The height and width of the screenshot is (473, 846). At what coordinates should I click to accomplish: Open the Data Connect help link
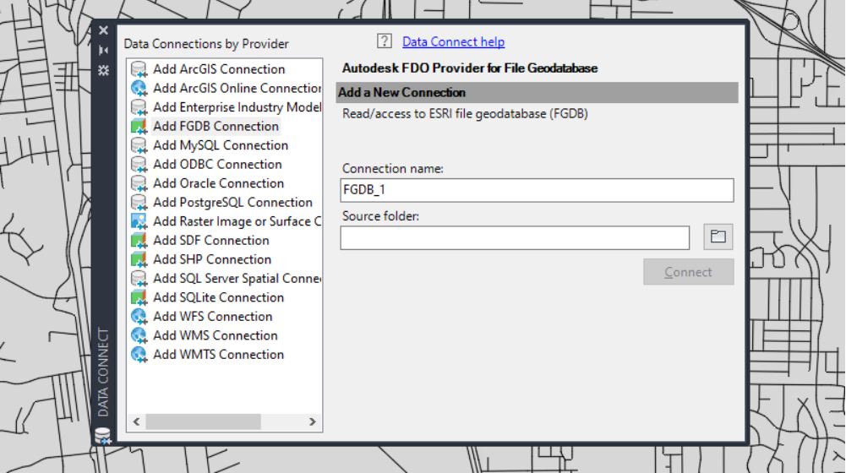point(453,41)
